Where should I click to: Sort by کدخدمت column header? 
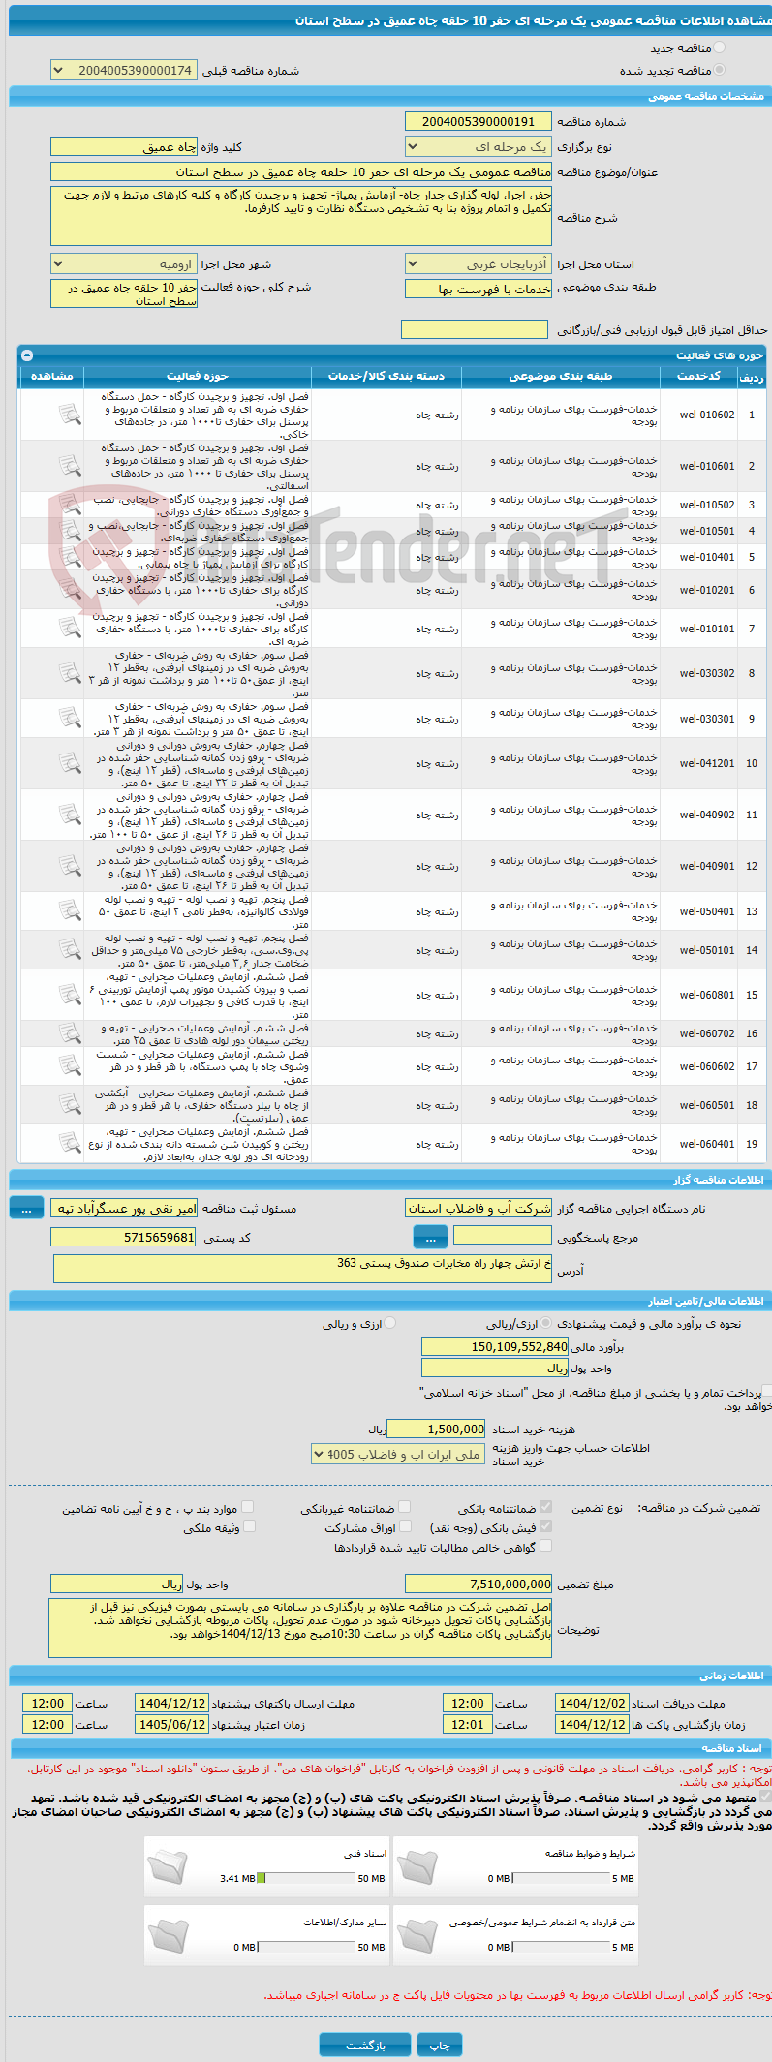[698, 376]
